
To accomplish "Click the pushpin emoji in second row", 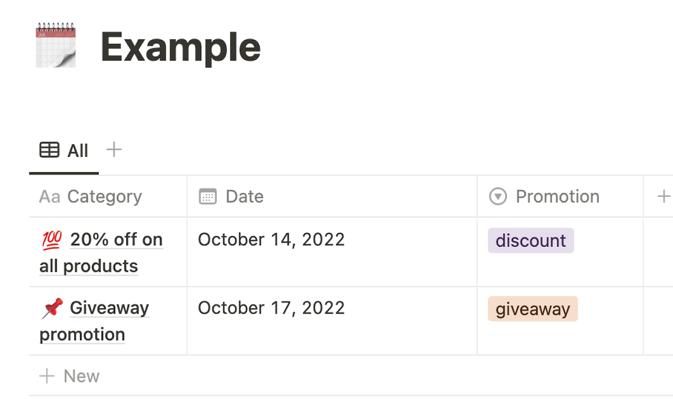I will pos(52,308).
